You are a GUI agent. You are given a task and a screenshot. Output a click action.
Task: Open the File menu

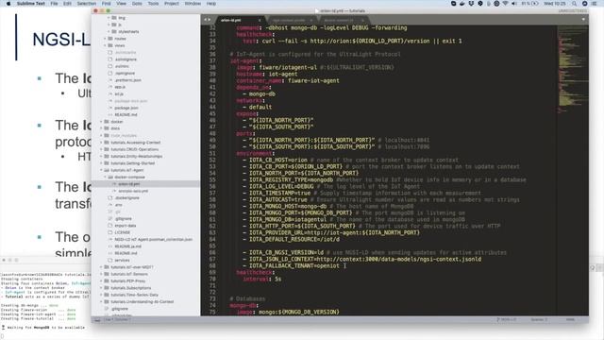[55, 4]
